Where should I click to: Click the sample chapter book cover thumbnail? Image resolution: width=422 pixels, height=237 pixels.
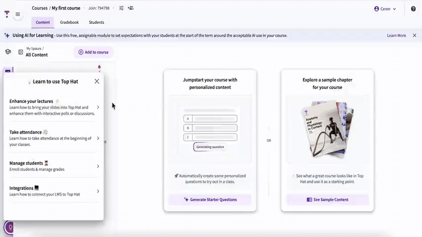pyautogui.click(x=328, y=129)
